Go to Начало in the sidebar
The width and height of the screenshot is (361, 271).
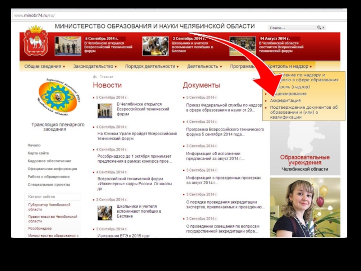click(34, 145)
